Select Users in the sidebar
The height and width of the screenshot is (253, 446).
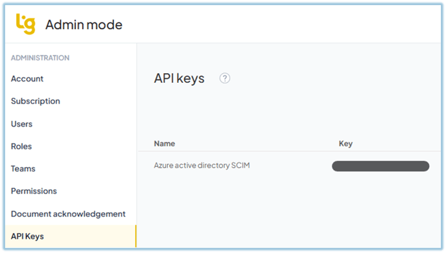(x=21, y=124)
